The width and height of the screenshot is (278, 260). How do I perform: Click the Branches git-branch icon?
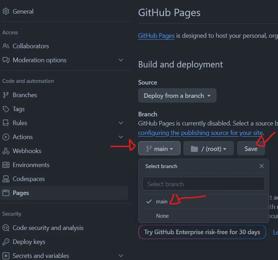click(x=6, y=95)
